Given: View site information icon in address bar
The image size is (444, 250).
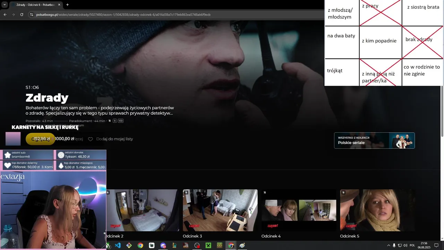Looking at the screenshot, I should [32, 15].
